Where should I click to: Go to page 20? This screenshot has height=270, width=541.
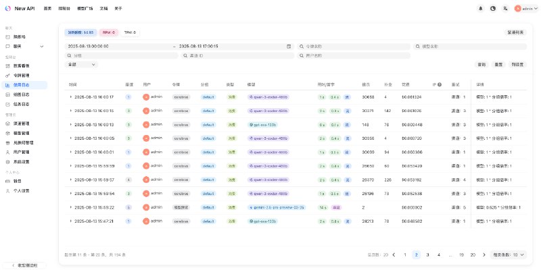point(473,255)
